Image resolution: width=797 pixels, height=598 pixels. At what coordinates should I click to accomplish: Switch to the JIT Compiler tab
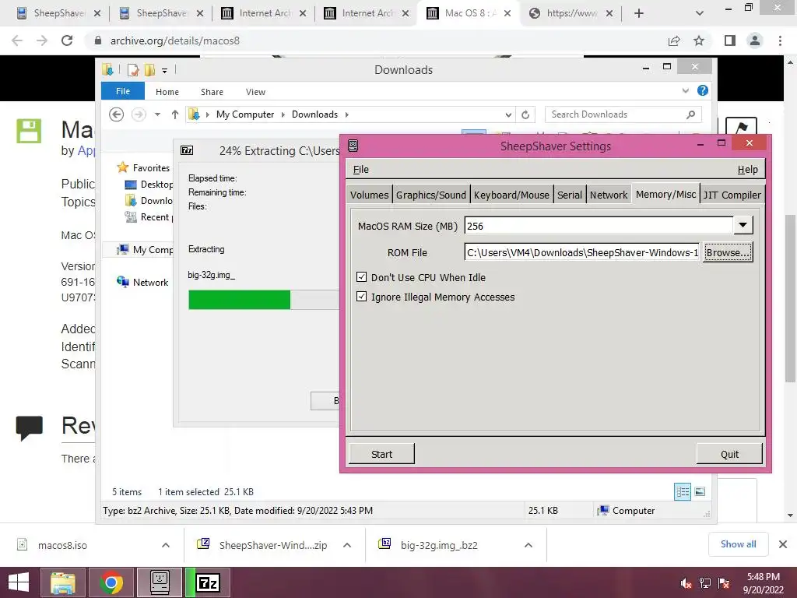[732, 195]
